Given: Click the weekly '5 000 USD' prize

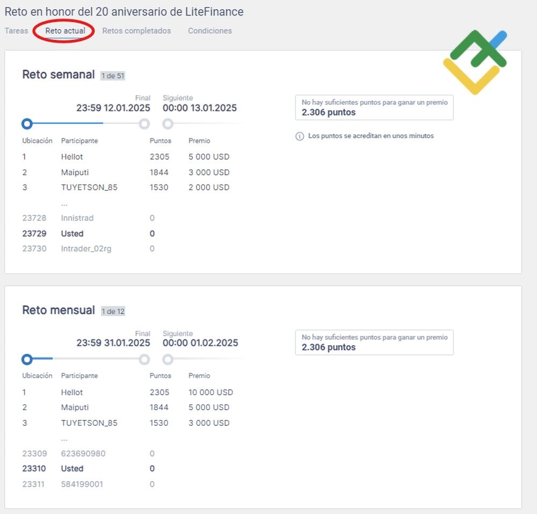Looking at the screenshot, I should (x=209, y=156).
